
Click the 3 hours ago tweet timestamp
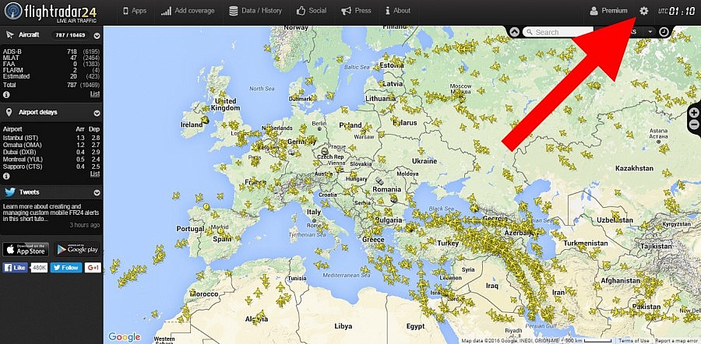[x=85, y=225]
